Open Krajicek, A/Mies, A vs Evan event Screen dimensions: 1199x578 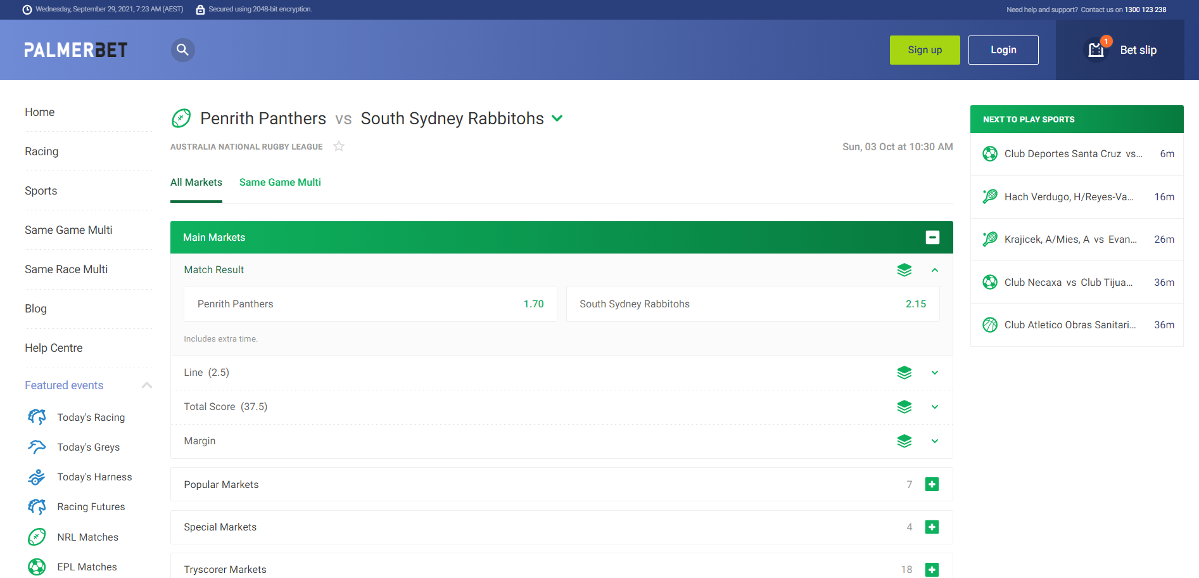point(1077,240)
